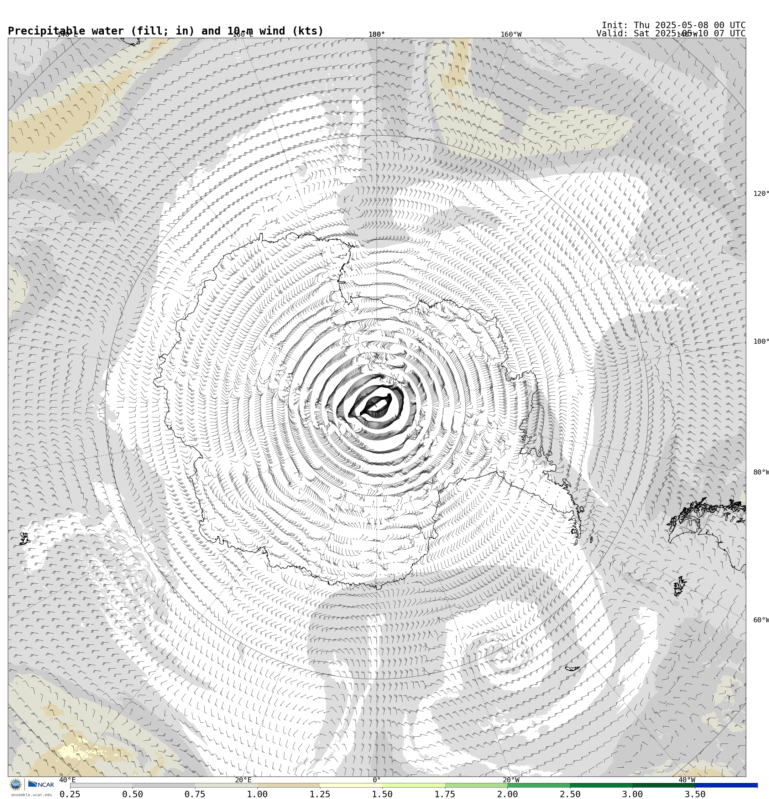
Task: Click the 20°W longitude label at bottom
Action: tap(511, 780)
